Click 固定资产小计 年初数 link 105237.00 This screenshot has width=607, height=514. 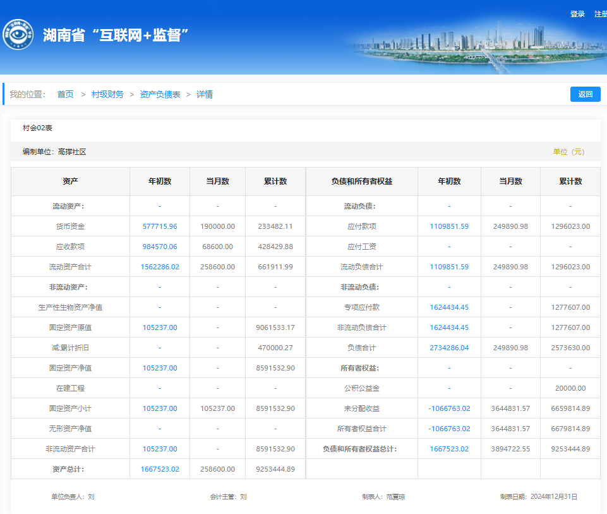[x=160, y=408]
